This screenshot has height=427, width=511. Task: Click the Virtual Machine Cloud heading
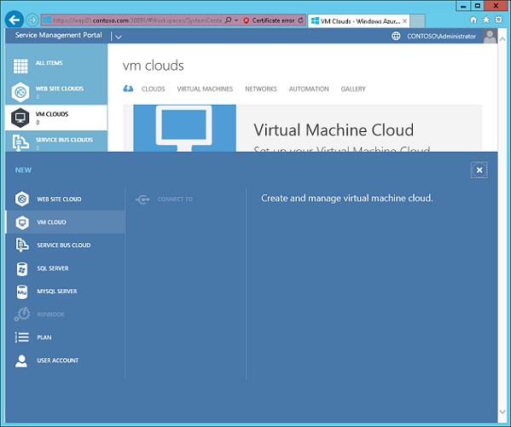(334, 130)
